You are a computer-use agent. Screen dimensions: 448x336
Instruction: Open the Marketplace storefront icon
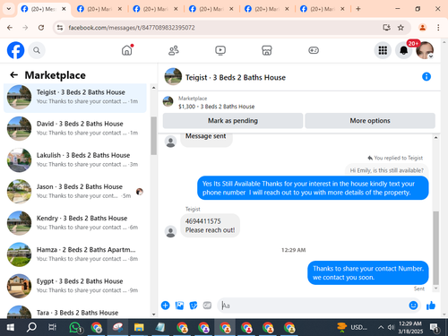(x=267, y=50)
